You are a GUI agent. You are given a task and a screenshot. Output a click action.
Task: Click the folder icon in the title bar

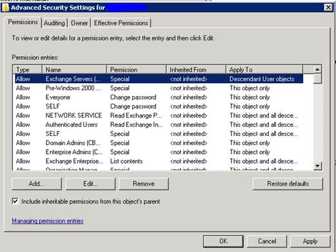5,8
